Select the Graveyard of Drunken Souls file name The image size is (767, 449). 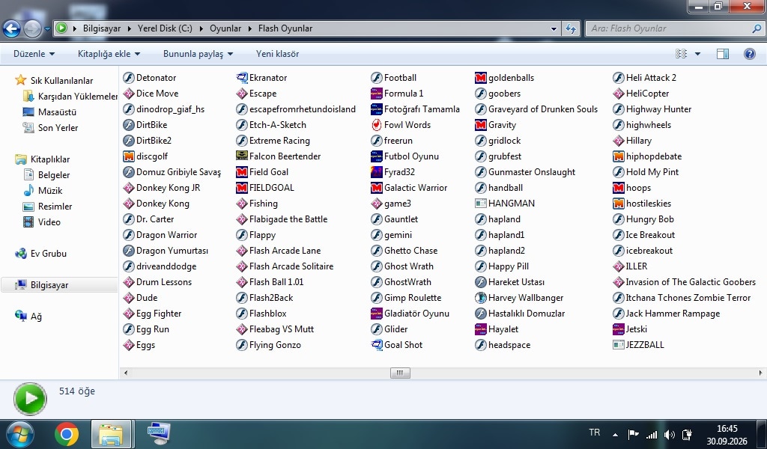click(543, 109)
